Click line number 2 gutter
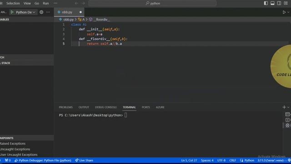The image size is (291, 164). (x=64, y=29)
